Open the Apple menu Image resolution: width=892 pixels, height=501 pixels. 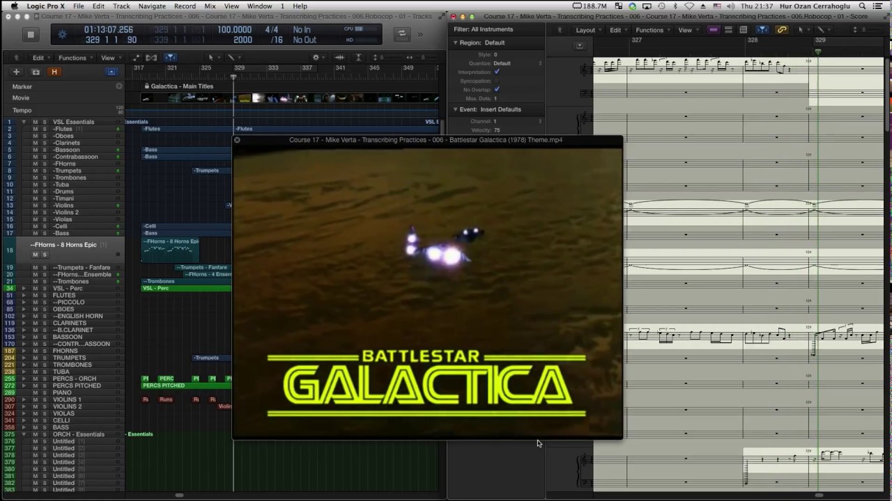(x=14, y=6)
